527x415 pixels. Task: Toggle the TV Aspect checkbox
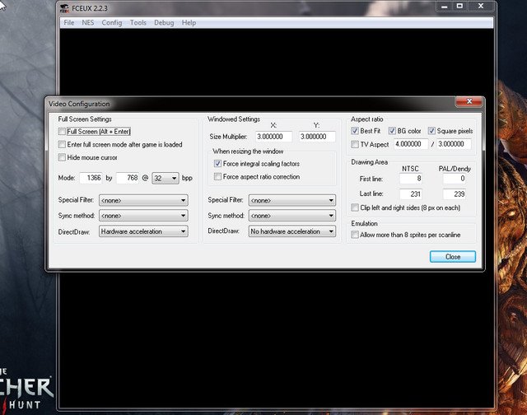click(355, 144)
